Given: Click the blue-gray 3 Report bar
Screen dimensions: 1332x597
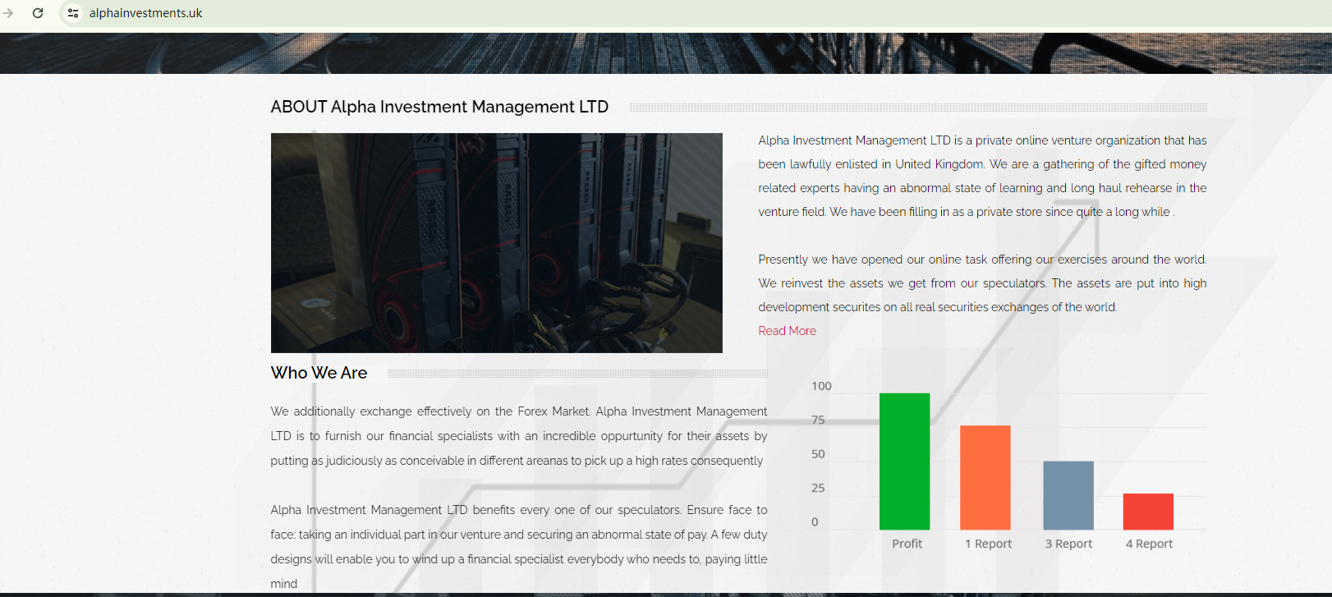Looking at the screenshot, I should pos(1068,495).
